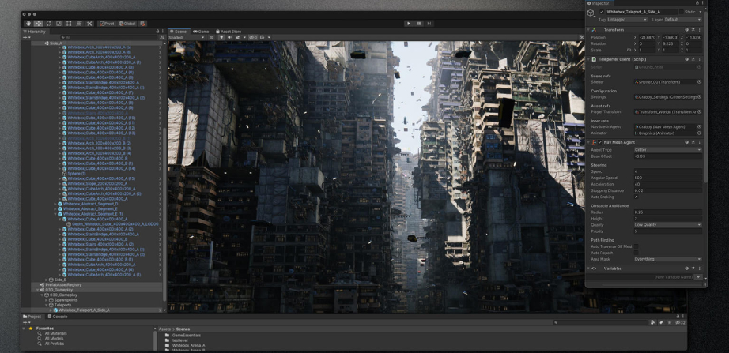The height and width of the screenshot is (353, 729).
Task: Select the Scale tool in toolbar
Action: click(59, 23)
